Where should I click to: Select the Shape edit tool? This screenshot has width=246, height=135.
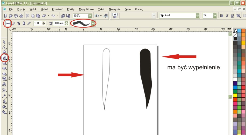[x=4, y=47]
